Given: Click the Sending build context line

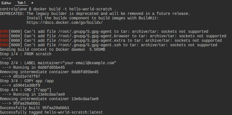Looking at the screenshot, I should (x=52, y=49).
